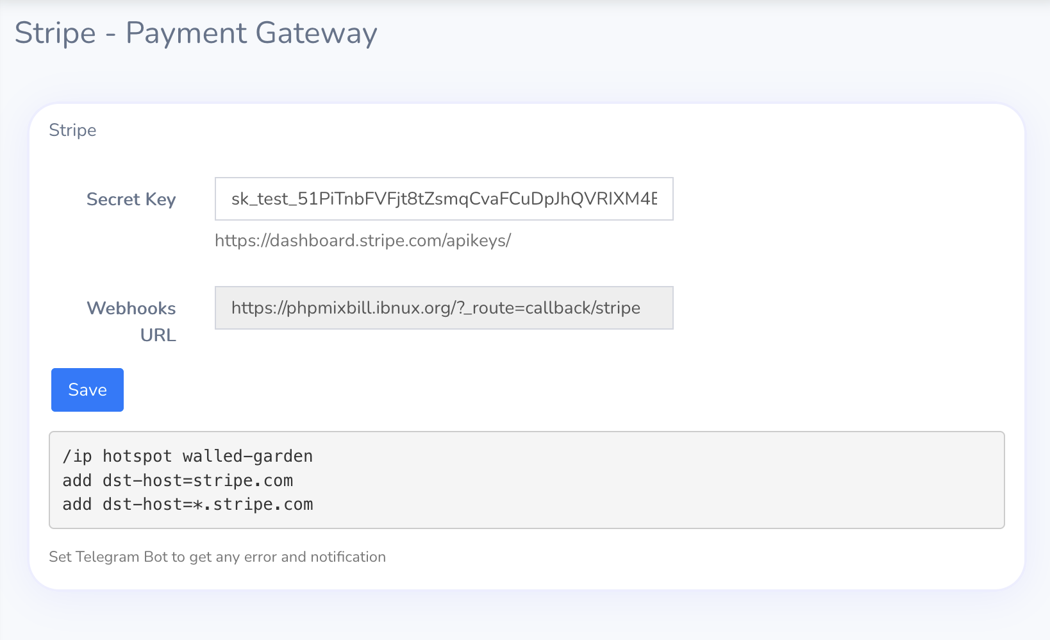
Task: Click 'Payment Gateway' in the page heading
Action: point(251,33)
